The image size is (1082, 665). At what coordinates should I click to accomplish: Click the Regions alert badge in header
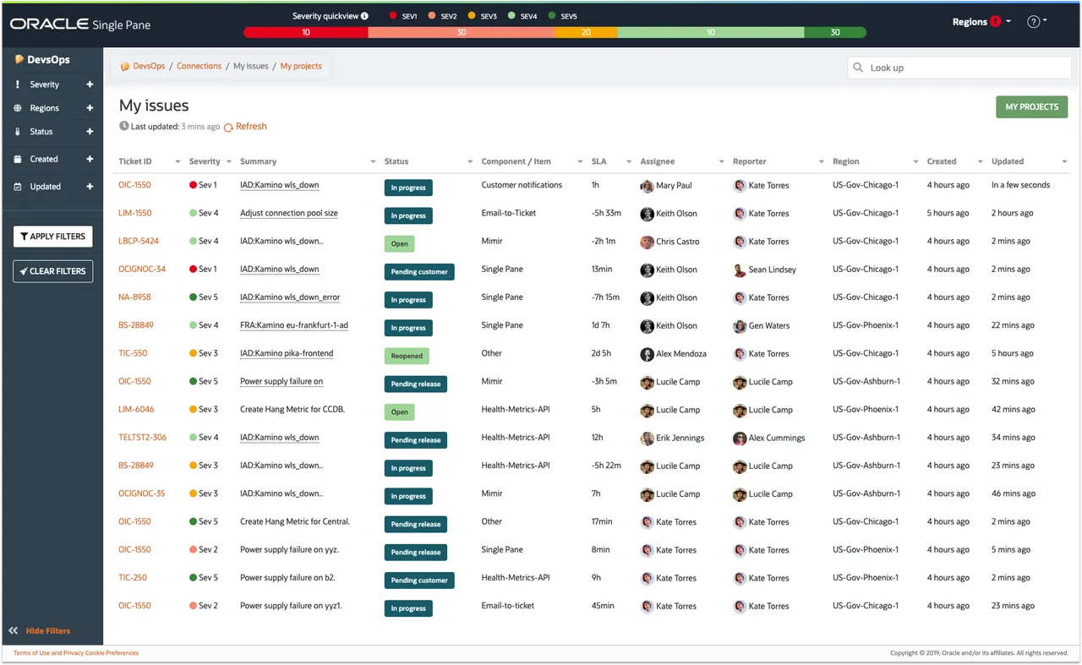996,21
